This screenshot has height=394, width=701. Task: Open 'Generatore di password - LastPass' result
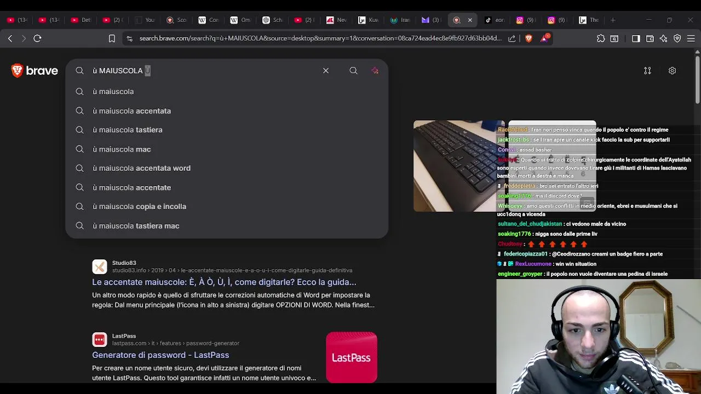pos(160,355)
